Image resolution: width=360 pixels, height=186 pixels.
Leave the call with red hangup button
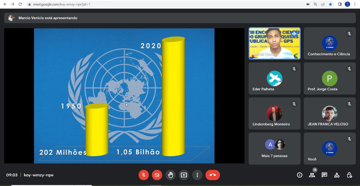[x=213, y=175]
